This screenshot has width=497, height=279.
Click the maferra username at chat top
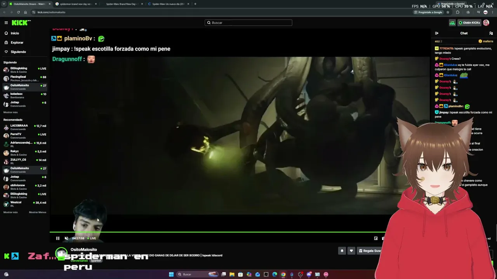point(488,41)
